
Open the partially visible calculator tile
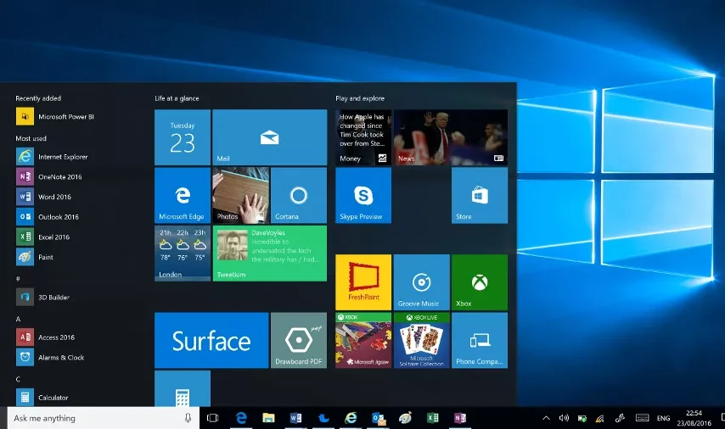183,389
